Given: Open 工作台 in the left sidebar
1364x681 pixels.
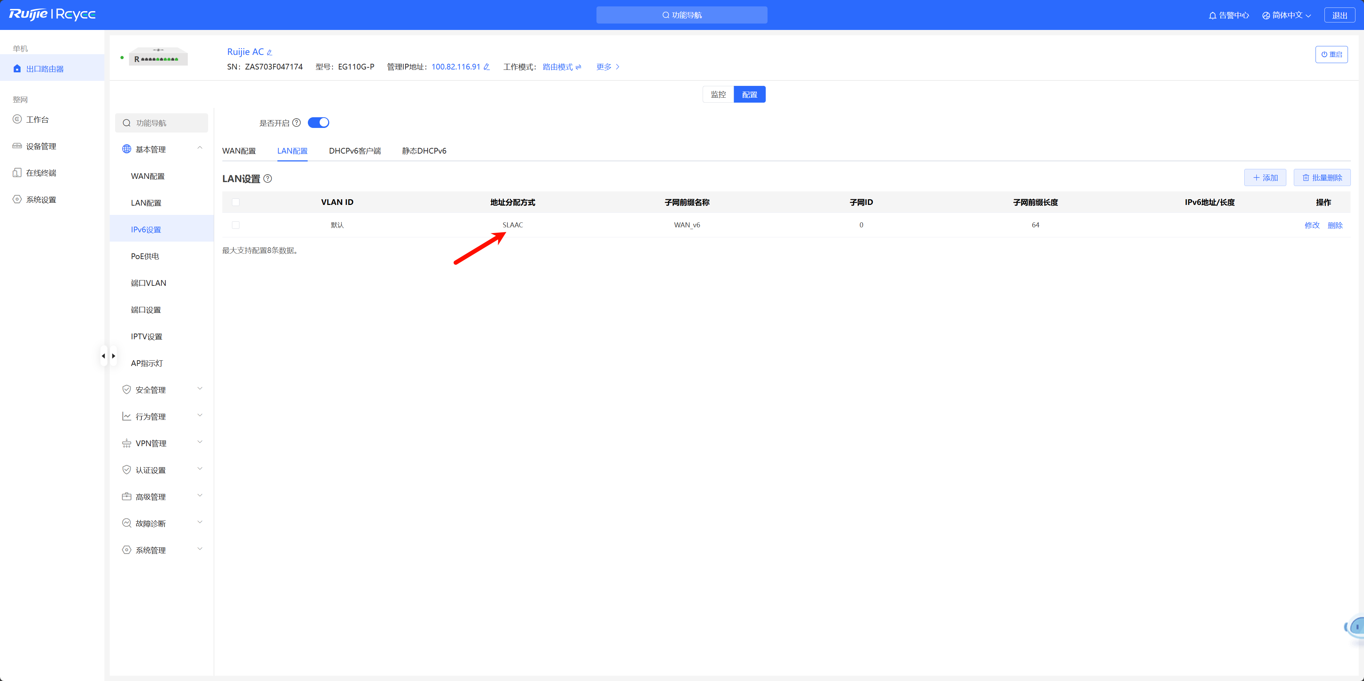Looking at the screenshot, I should coord(37,120).
